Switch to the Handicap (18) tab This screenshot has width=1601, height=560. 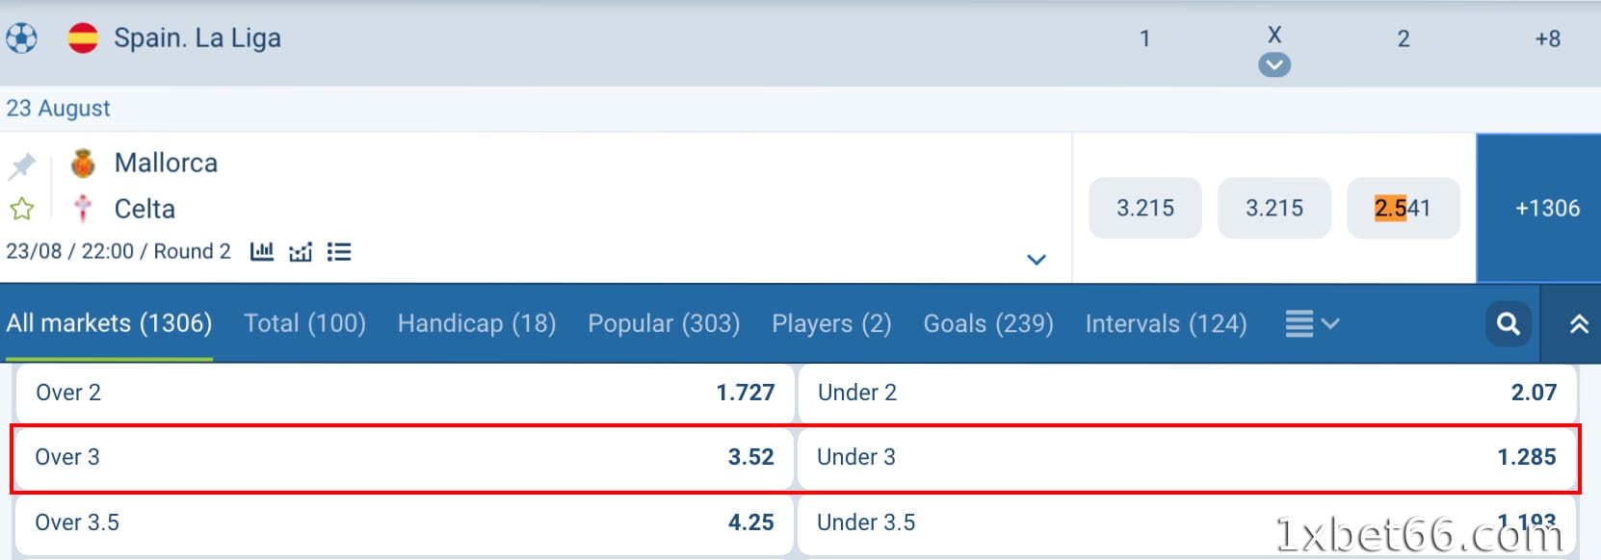click(477, 324)
